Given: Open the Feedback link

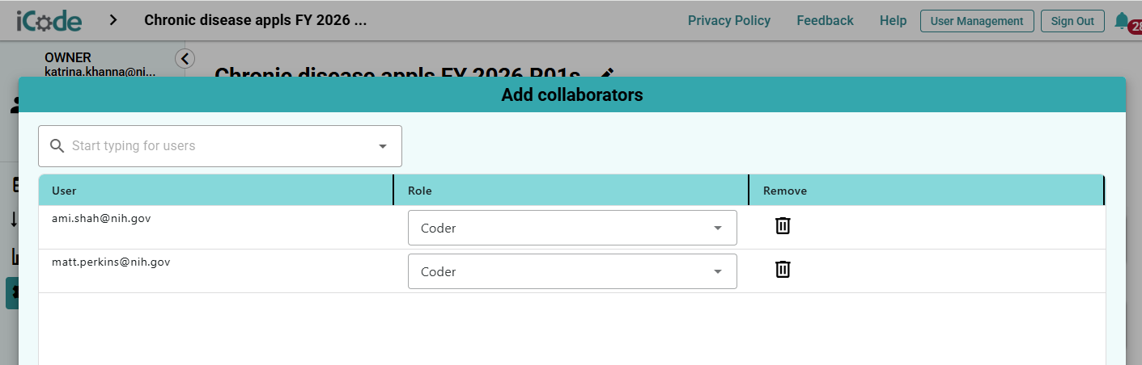Looking at the screenshot, I should coord(825,21).
